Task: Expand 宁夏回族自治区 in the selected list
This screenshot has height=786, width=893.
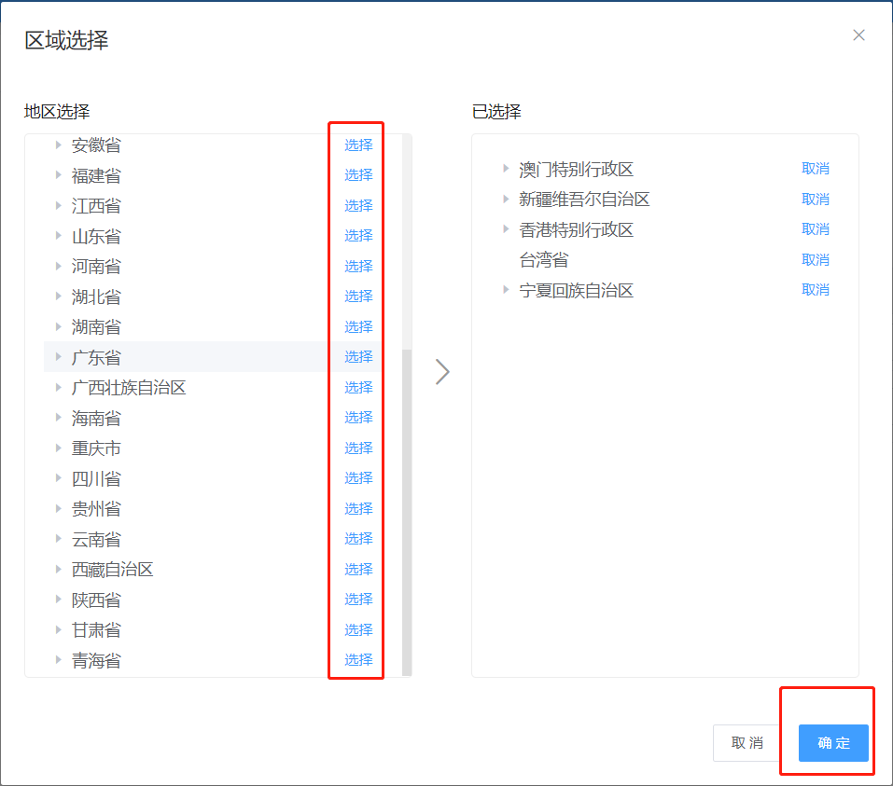Action: pos(506,290)
